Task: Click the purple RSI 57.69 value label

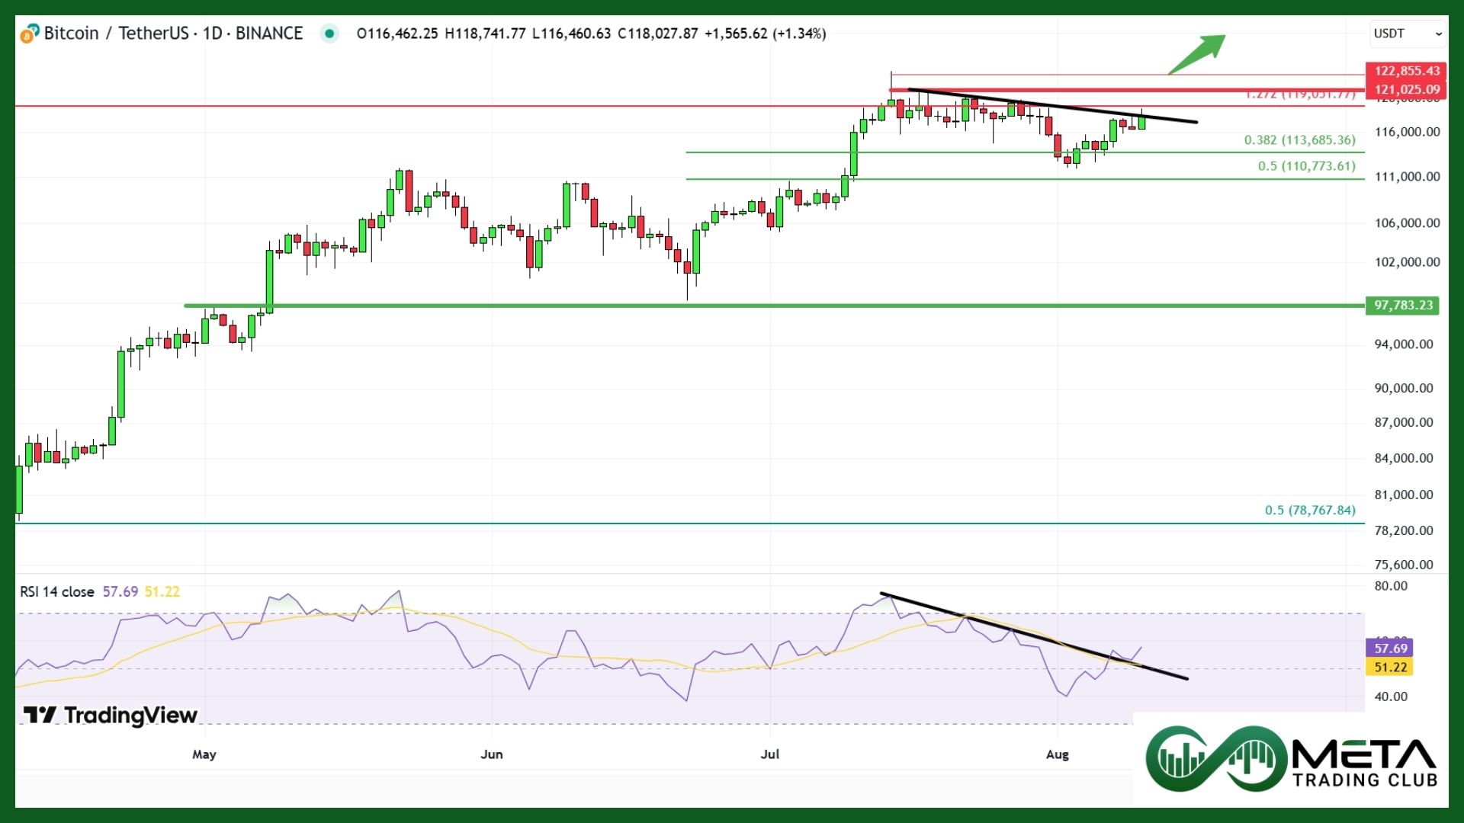Action: tap(1390, 648)
